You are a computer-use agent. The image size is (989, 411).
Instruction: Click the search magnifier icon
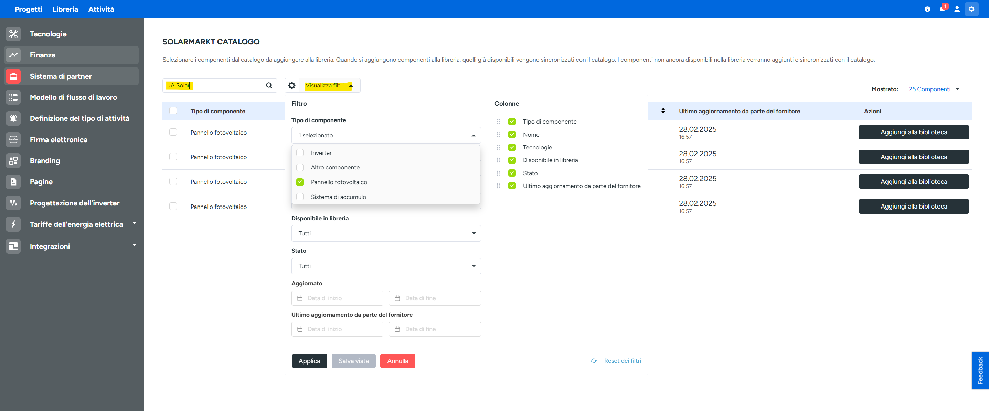click(x=269, y=85)
